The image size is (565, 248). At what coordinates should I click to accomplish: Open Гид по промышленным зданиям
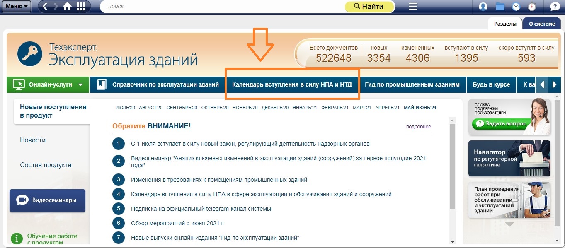pyautogui.click(x=412, y=84)
